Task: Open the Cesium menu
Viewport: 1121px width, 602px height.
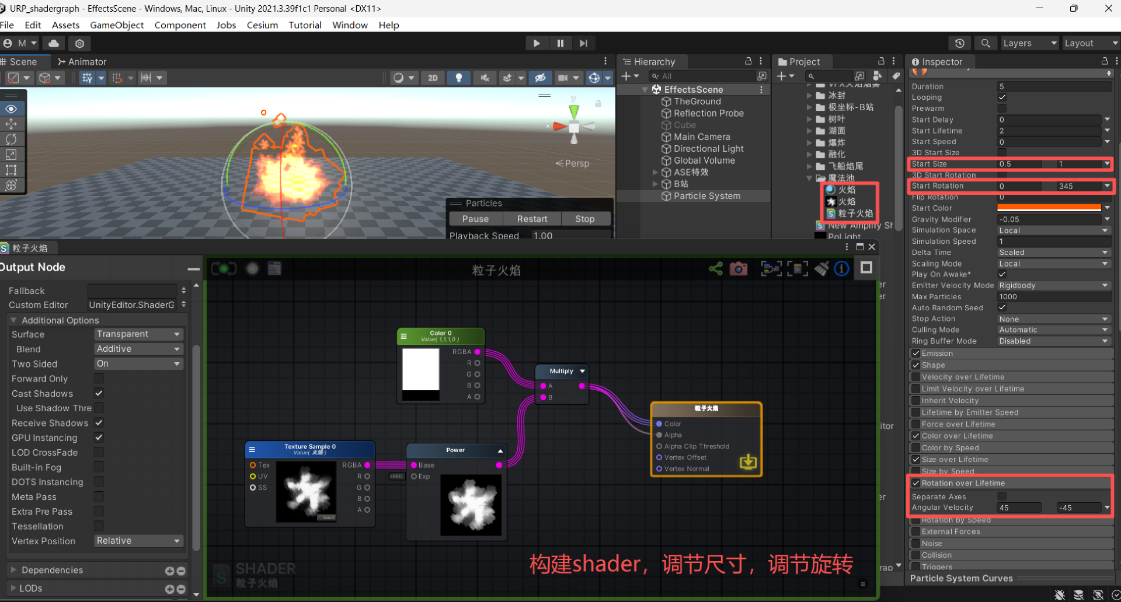Action: pos(262,25)
